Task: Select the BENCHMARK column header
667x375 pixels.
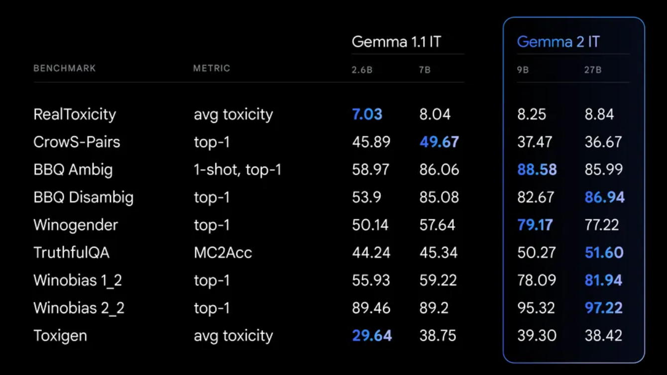Action: coord(65,69)
